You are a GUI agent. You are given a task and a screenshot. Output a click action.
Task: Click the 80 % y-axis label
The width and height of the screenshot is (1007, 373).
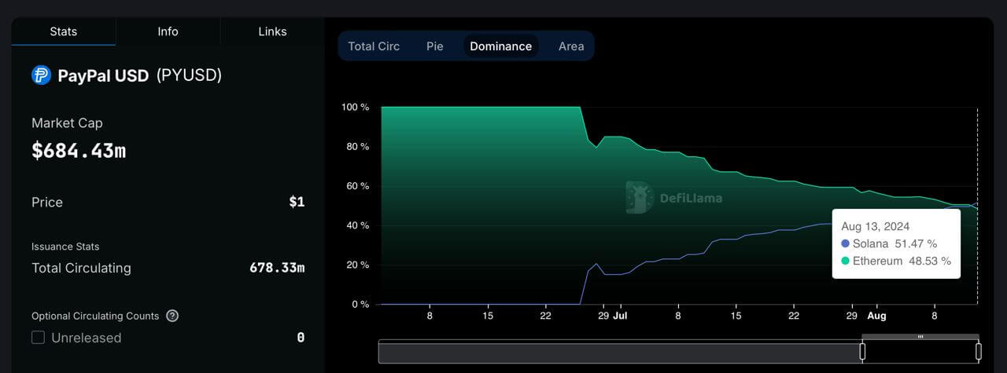pyautogui.click(x=358, y=147)
